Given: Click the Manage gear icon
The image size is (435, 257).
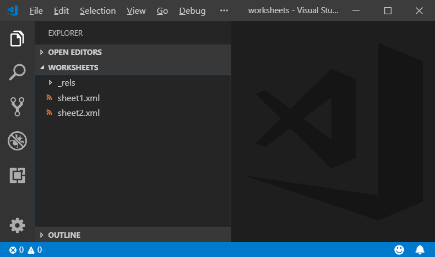Looking at the screenshot, I should click(17, 225).
